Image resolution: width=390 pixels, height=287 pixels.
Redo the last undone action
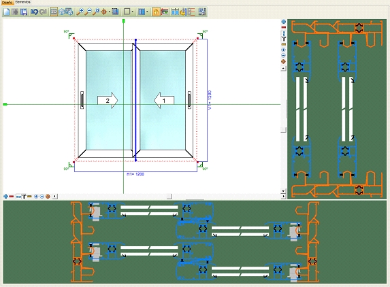click(44, 12)
